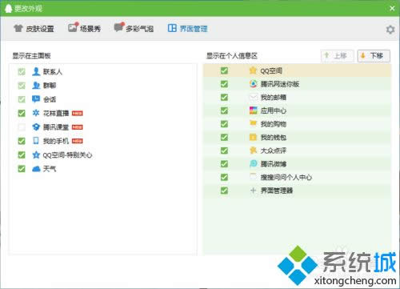Click the 我的购物 cart icon
This screenshot has width=400, height=289.
253,123
